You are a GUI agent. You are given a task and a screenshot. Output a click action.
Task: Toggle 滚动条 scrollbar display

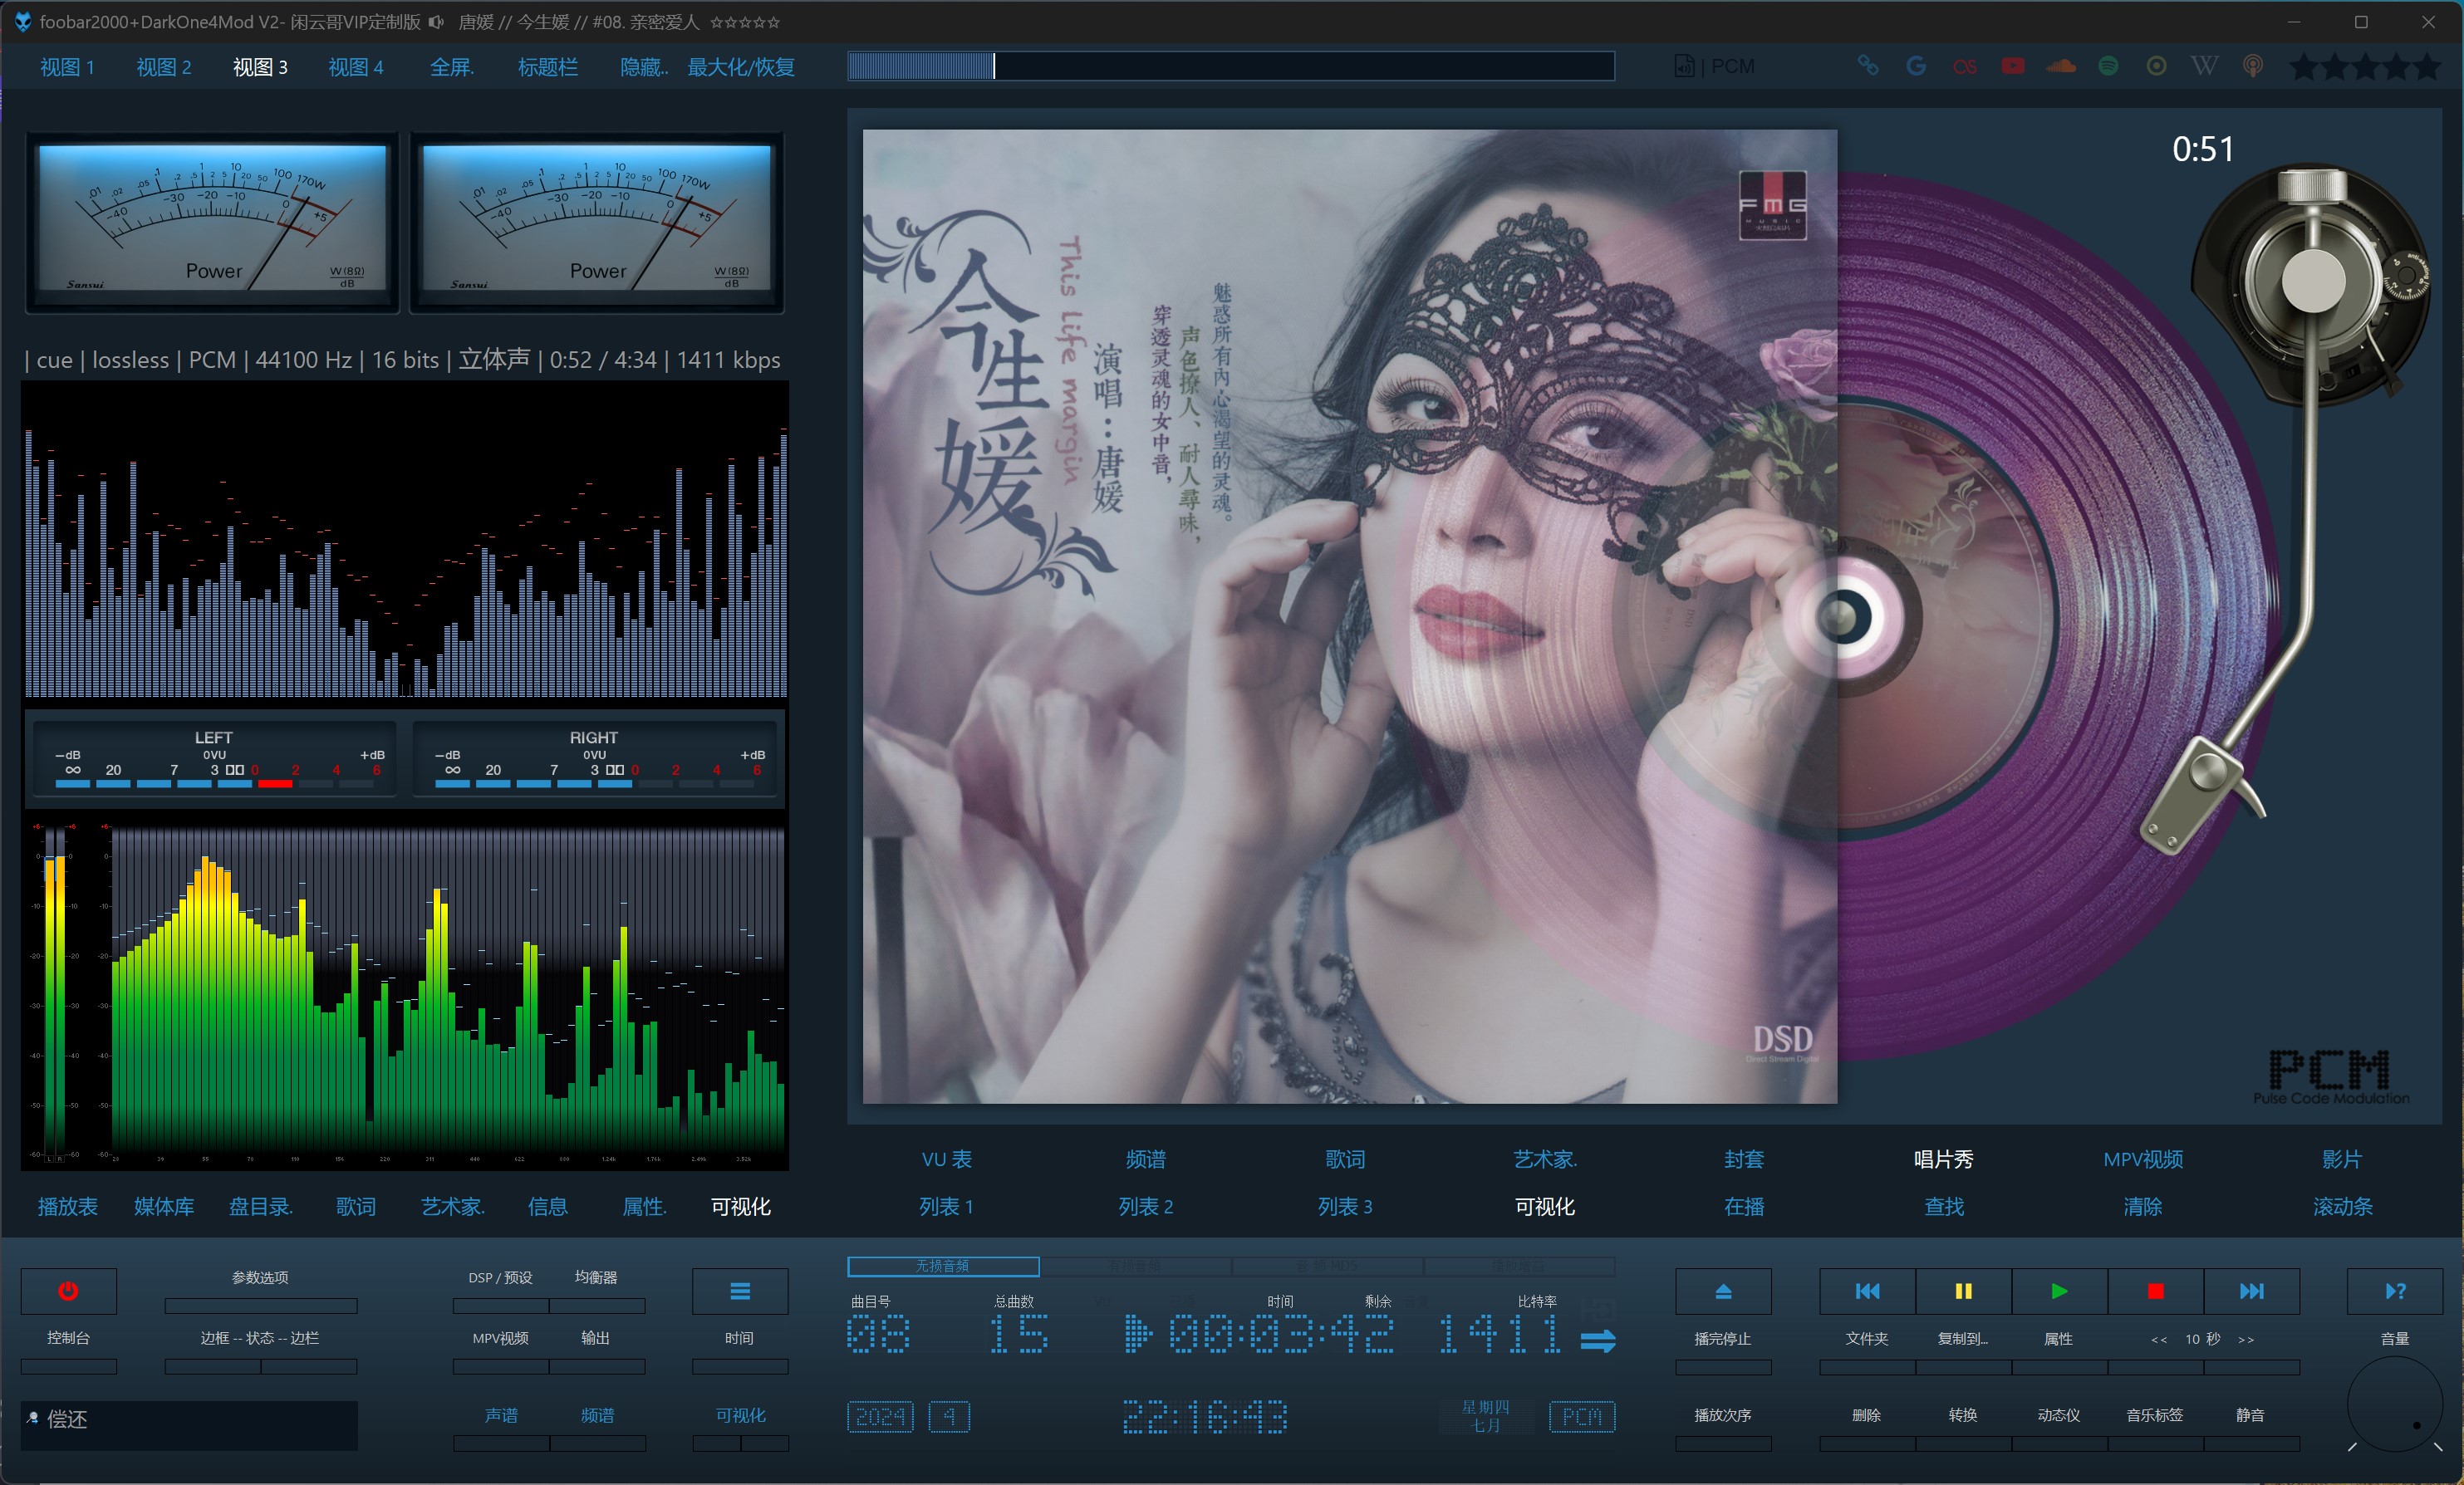2342,1206
